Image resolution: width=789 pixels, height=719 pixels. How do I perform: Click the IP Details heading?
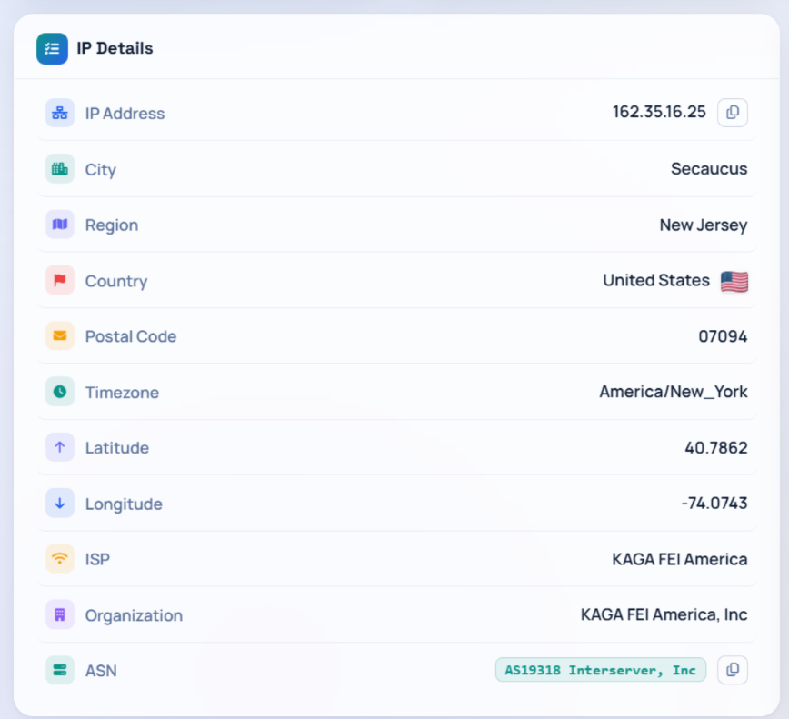click(115, 48)
